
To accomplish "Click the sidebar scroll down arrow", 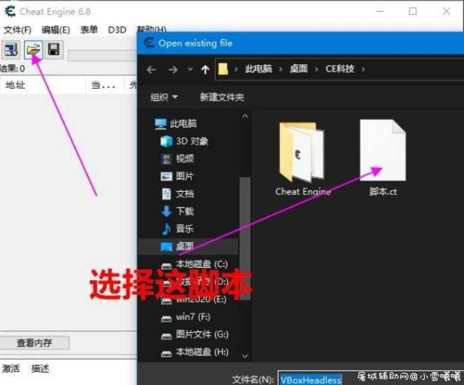I will 245,356.
